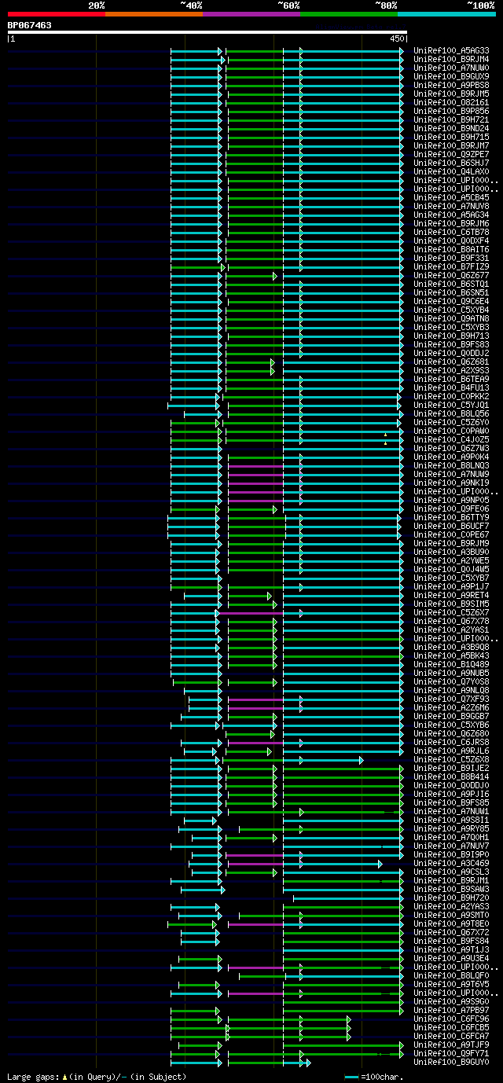Select the label 'UniRef100_A3C469'
This screenshot has width=503, height=1083.
pyautogui.click(x=451, y=863)
